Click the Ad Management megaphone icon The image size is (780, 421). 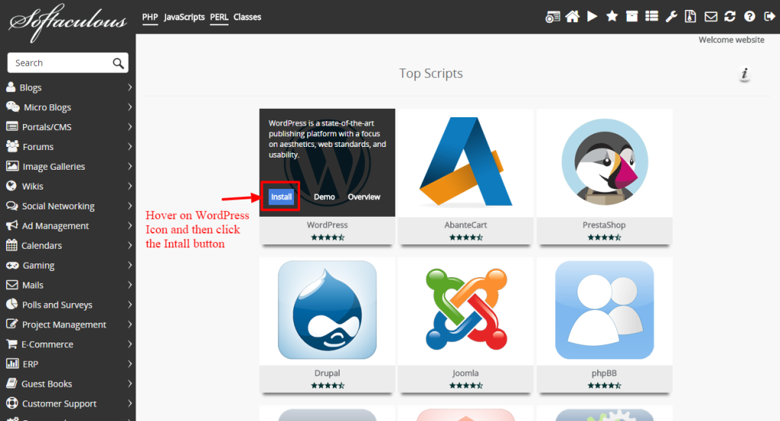point(11,225)
